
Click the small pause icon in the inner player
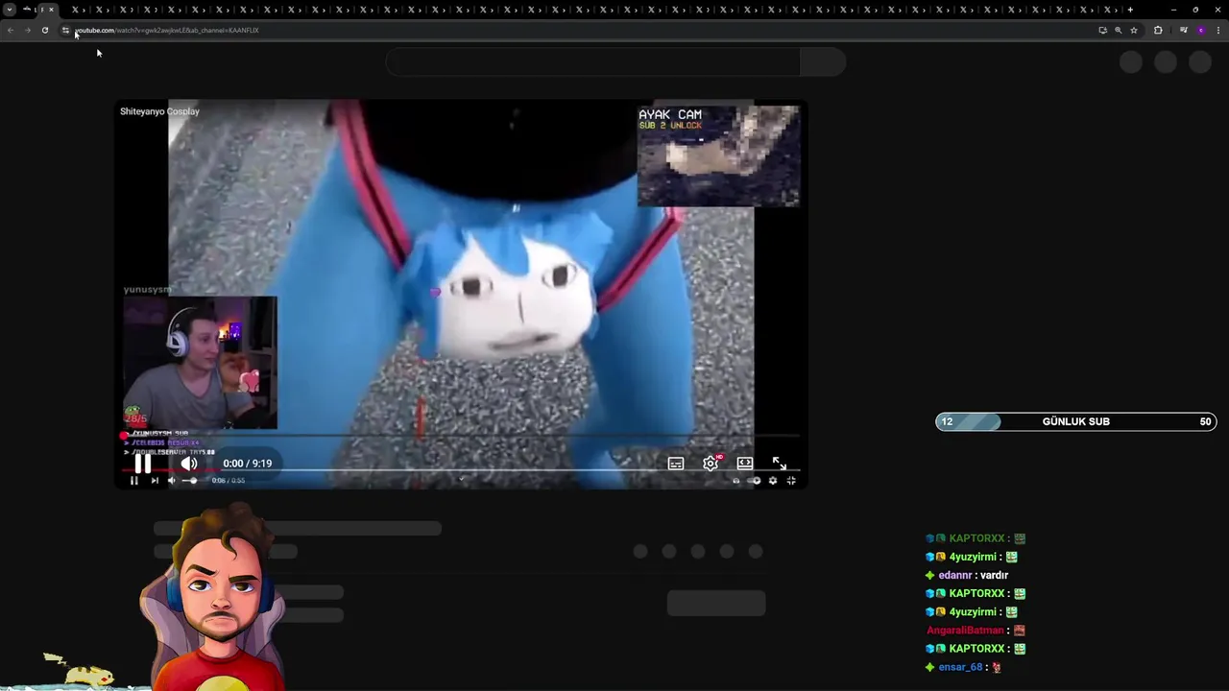(x=133, y=481)
